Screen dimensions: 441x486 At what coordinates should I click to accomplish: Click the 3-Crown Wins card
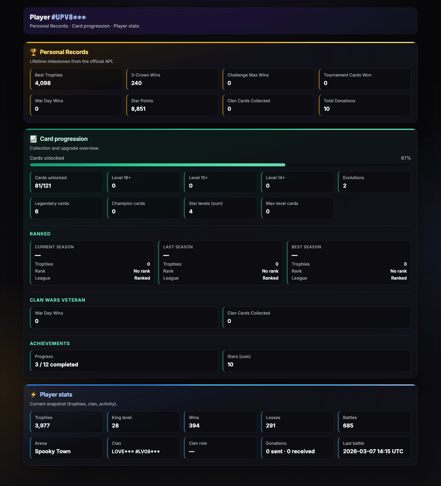coord(172,79)
